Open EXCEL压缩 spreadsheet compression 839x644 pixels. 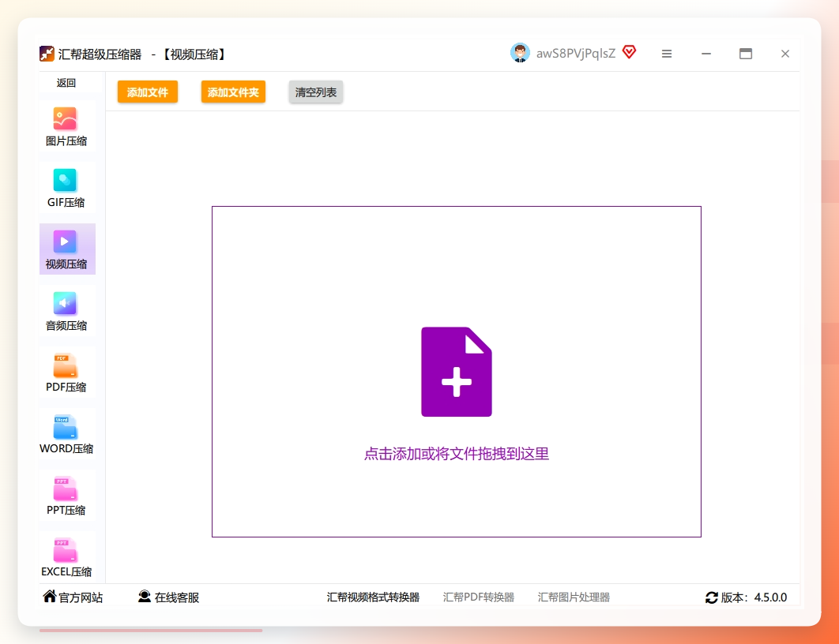click(67, 556)
